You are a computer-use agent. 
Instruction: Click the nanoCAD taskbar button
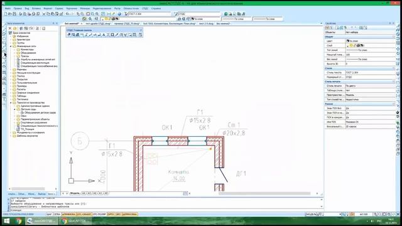(x=41, y=221)
